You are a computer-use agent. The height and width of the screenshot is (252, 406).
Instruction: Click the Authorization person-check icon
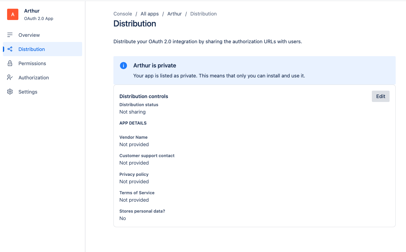[10, 77]
